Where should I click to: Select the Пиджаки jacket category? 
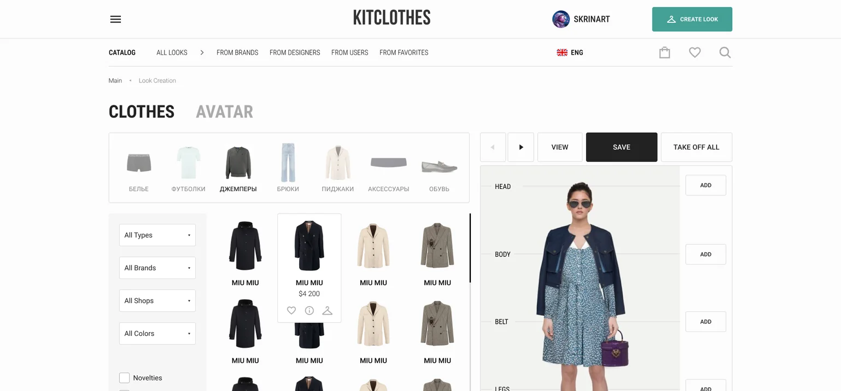click(x=337, y=168)
